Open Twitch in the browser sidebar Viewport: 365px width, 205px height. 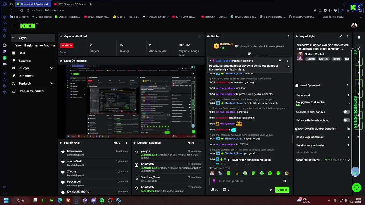click(x=5, y=52)
